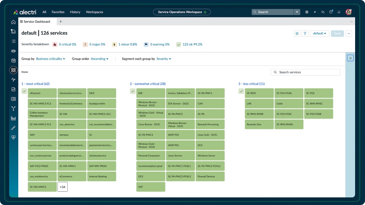Toggle the checkbox for most critical group
The height and width of the screenshot is (205, 365).
pyautogui.click(x=24, y=91)
